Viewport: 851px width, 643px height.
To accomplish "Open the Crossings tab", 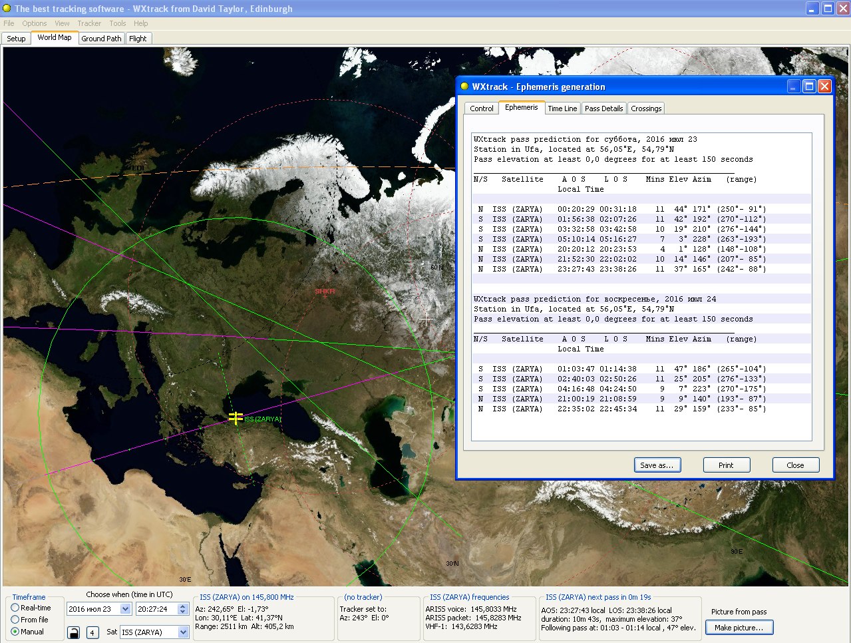I will (x=646, y=108).
